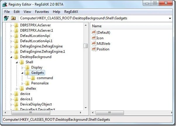Screen dimensions: 176x126
Task: Expand the Personalize key node
Action: point(22,84)
